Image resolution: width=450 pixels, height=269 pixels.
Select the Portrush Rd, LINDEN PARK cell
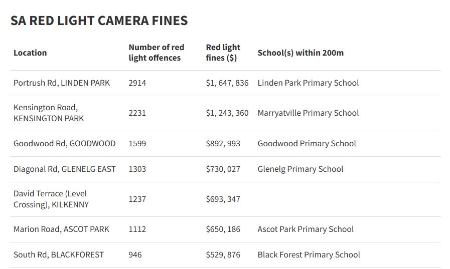click(62, 83)
